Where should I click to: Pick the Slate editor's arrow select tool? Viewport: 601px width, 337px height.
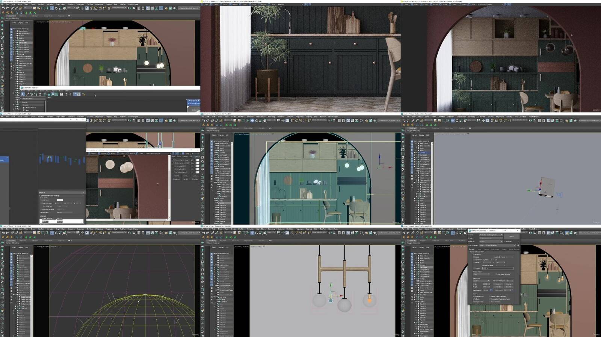pyautogui.click(x=23, y=94)
